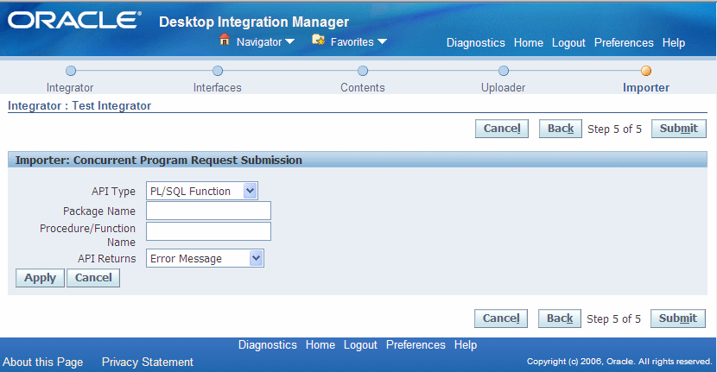Click the Oracle copyright notice text
This screenshot has height=372, width=717.
619,362
